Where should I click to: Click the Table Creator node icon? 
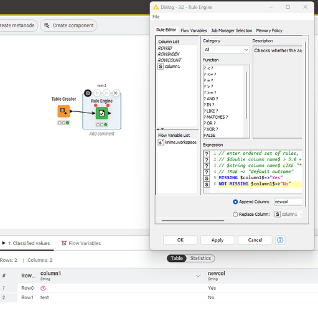[63, 111]
